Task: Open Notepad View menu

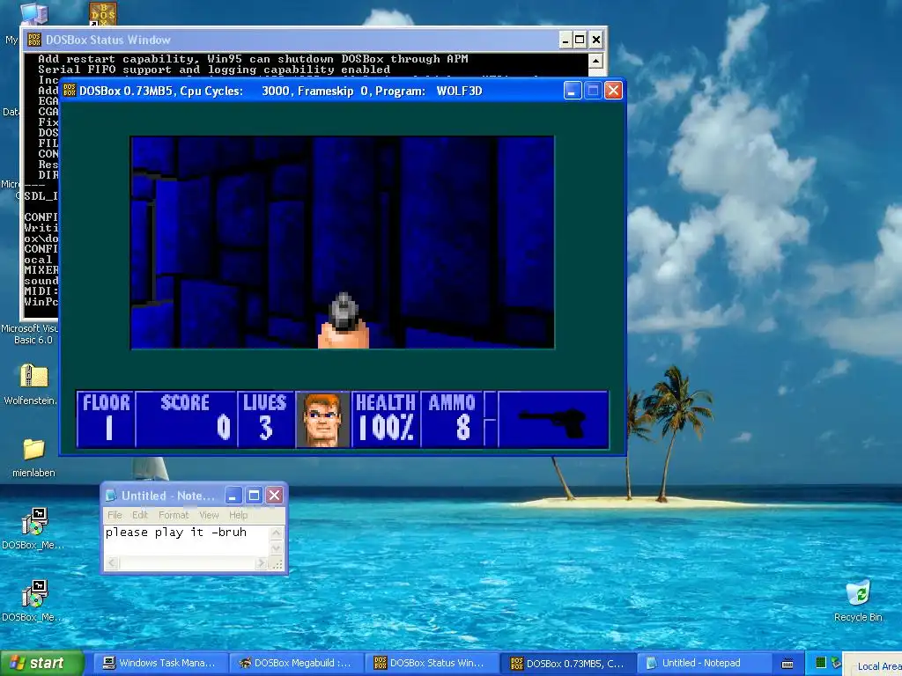Action: tap(209, 515)
